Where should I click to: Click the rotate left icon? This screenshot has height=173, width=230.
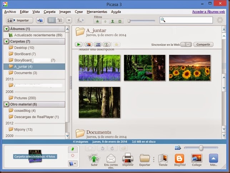pyautogui.click(x=103, y=148)
